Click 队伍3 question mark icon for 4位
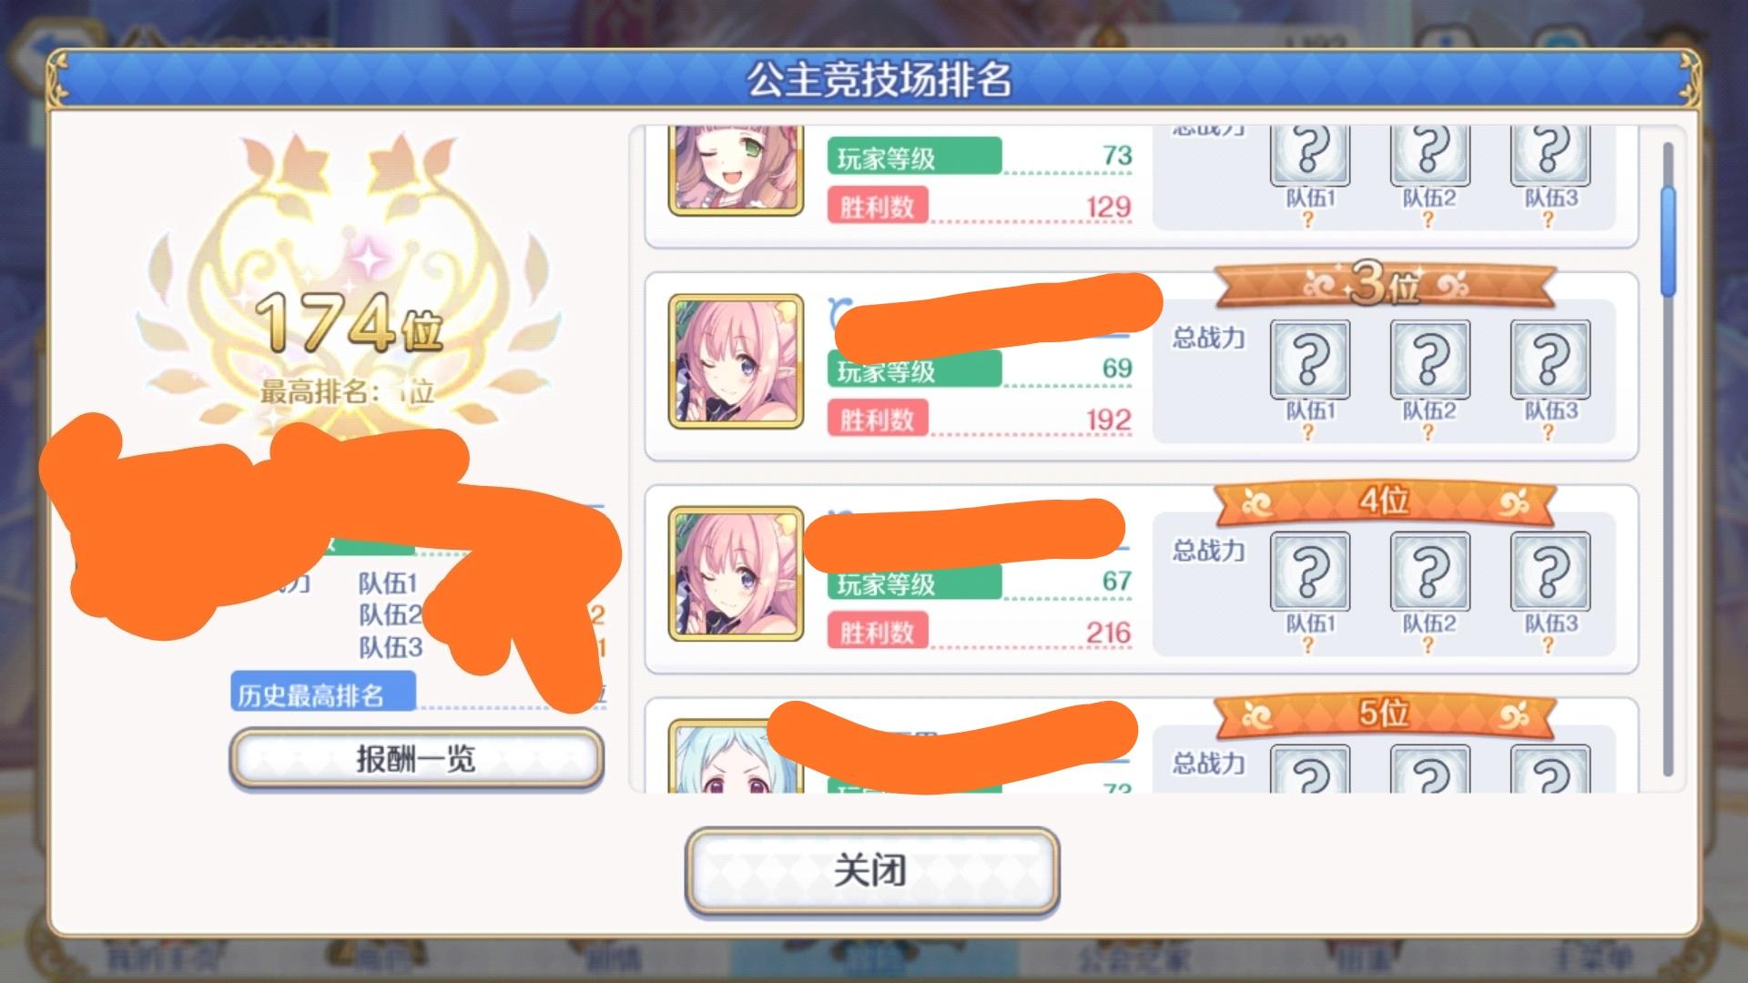 (x=1550, y=572)
